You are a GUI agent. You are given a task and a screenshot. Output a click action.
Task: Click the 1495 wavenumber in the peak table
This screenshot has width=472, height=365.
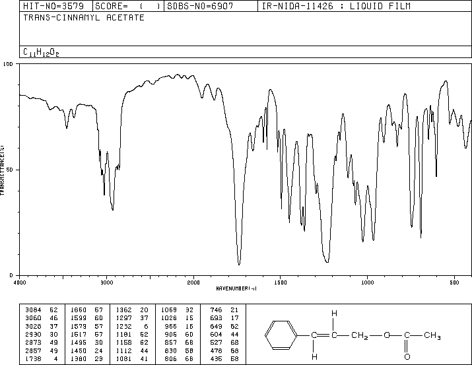click(79, 343)
